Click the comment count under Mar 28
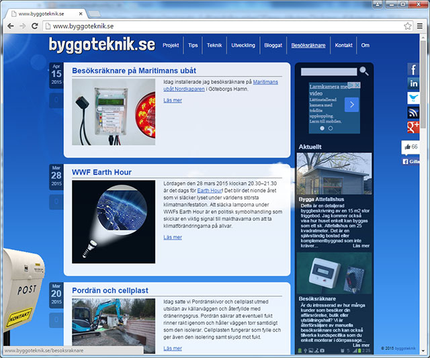 click(x=56, y=202)
